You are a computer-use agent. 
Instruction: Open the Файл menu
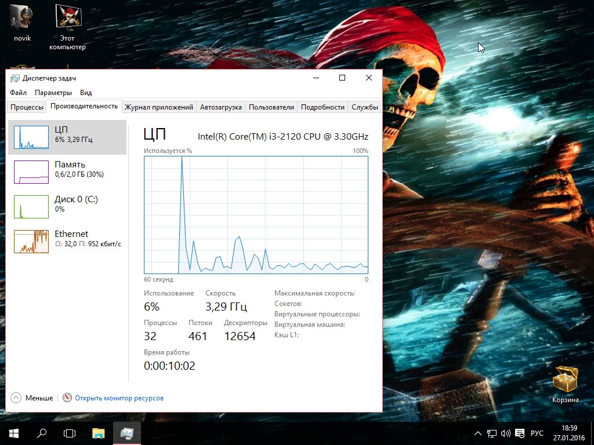tap(18, 93)
